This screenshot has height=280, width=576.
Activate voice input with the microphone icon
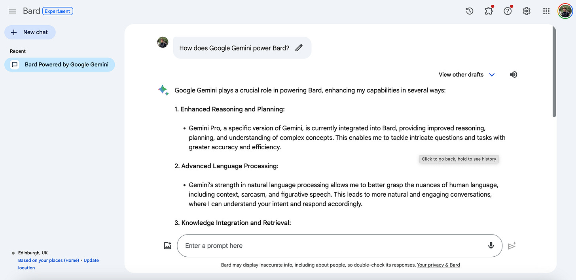[x=491, y=245]
